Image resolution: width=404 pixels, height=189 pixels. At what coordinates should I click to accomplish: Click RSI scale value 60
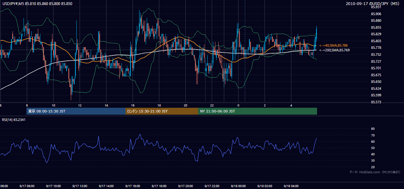[x=373, y=141]
